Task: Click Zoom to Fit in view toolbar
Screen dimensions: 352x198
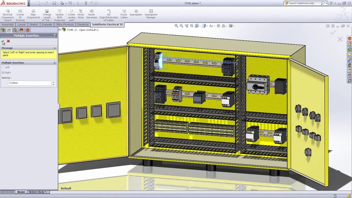Action: (176, 26)
